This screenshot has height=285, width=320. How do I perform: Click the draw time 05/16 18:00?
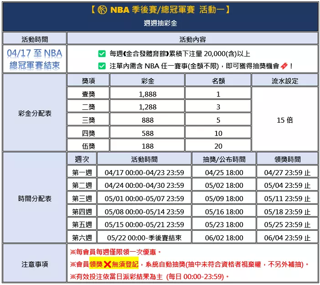coord(224,212)
